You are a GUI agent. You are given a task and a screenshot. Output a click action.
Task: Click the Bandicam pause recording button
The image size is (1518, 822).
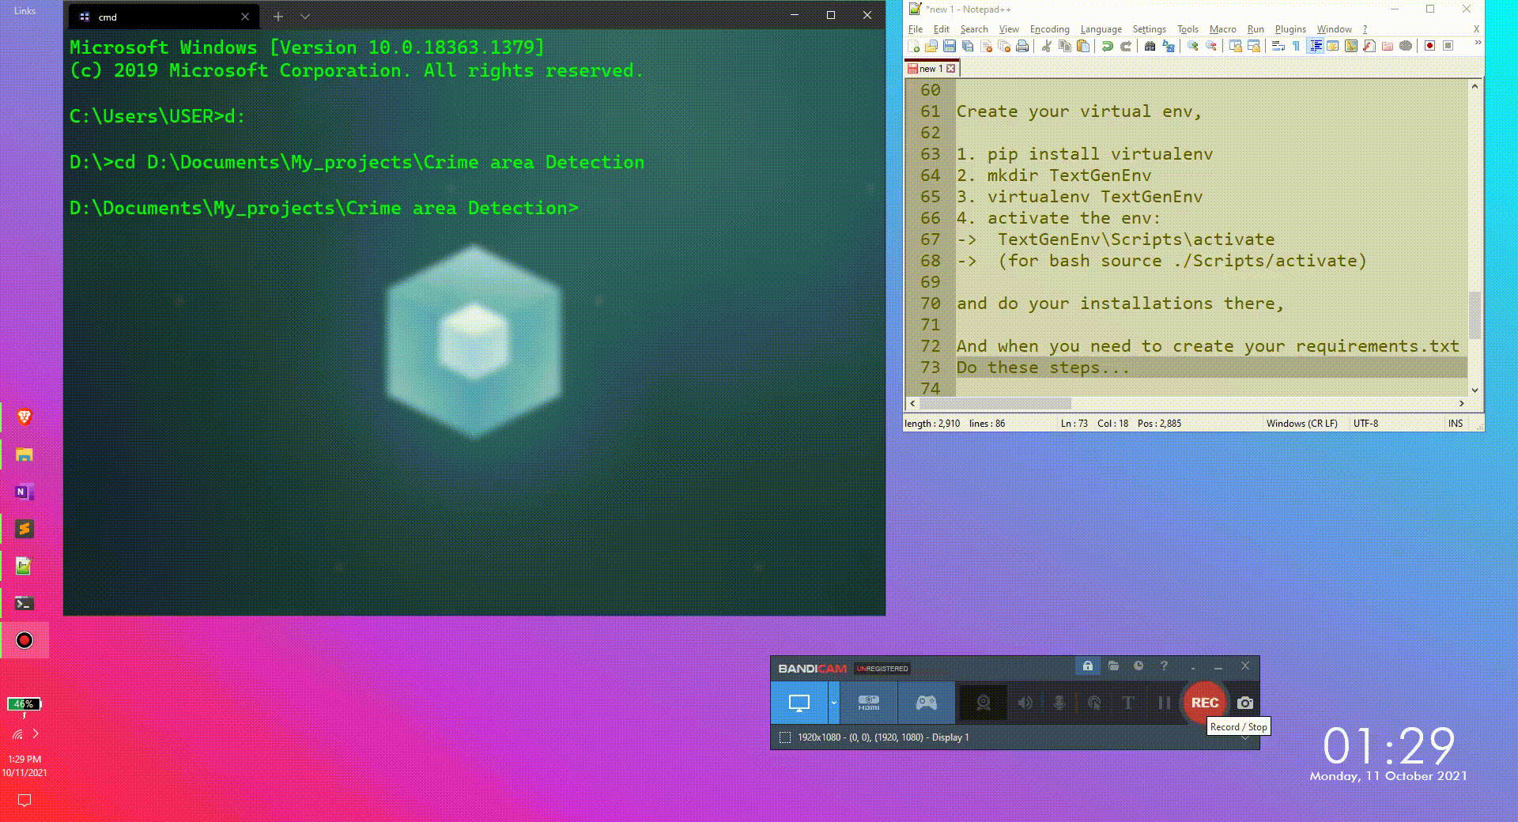[1163, 703]
